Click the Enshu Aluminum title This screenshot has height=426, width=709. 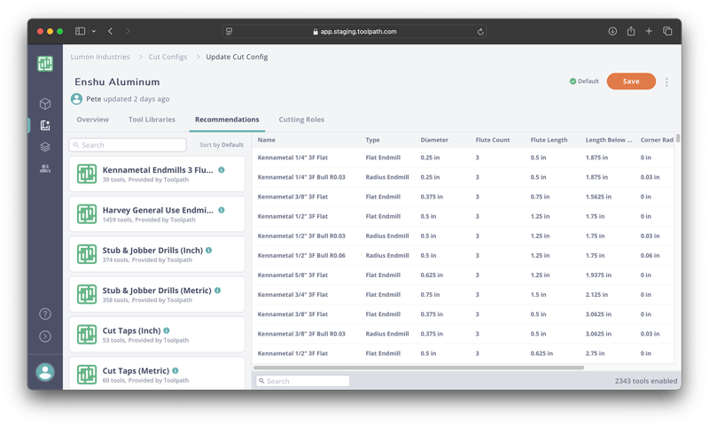pos(117,81)
